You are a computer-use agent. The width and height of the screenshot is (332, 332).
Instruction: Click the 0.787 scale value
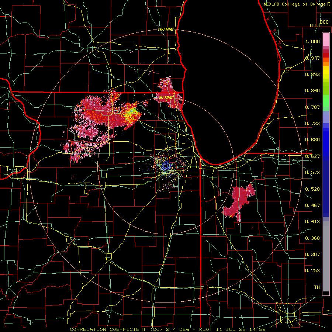(312, 107)
